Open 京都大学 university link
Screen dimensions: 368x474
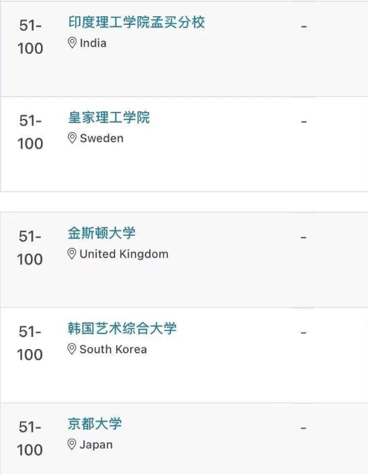(x=94, y=424)
